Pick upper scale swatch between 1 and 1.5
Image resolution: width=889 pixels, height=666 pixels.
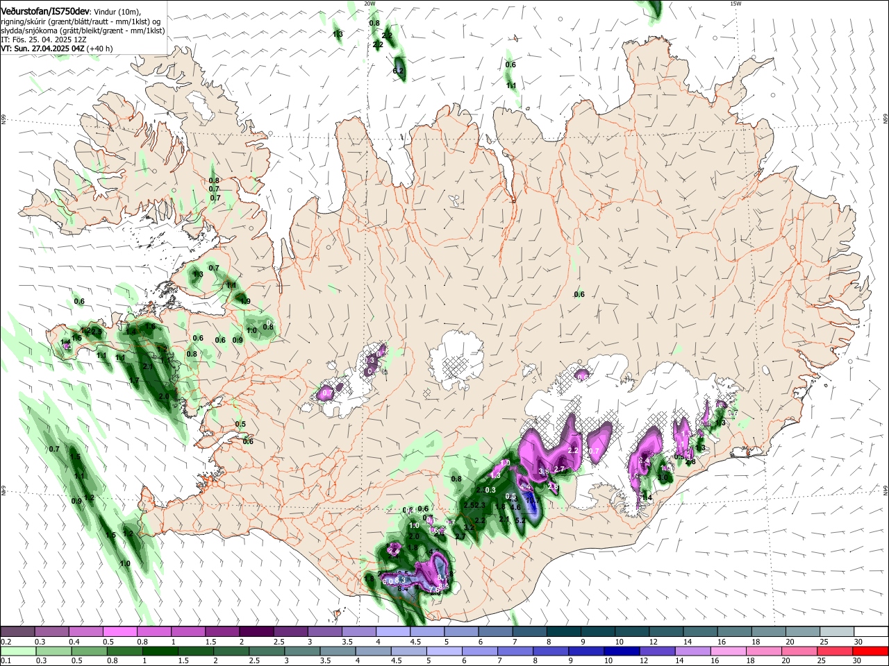188,632
